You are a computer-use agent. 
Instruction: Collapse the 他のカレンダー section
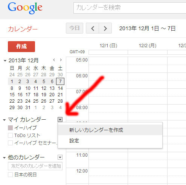click(5, 158)
